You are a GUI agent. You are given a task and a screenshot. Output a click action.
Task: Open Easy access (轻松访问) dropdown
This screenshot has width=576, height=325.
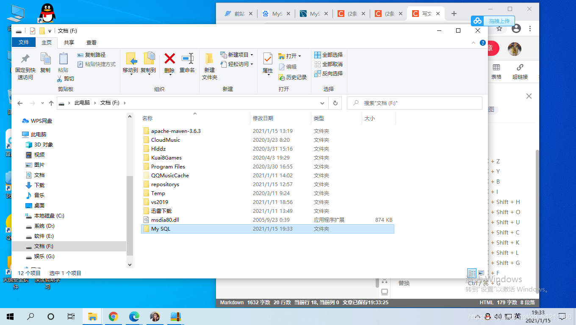pos(237,64)
